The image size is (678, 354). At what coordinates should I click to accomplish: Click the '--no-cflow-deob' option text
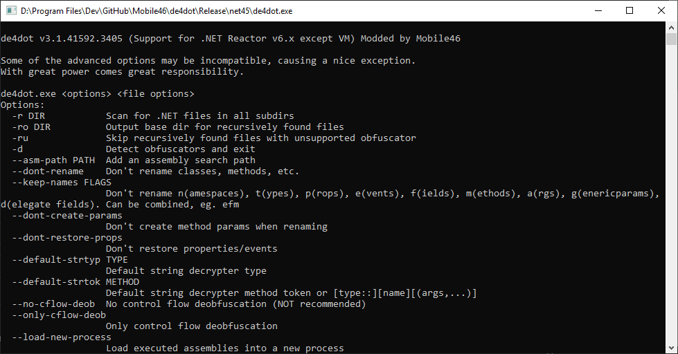click(53, 304)
